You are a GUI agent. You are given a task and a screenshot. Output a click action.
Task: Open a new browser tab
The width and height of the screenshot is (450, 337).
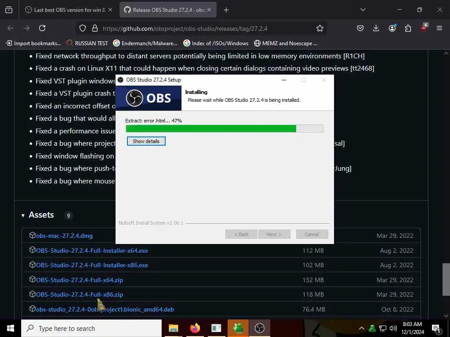tap(226, 10)
